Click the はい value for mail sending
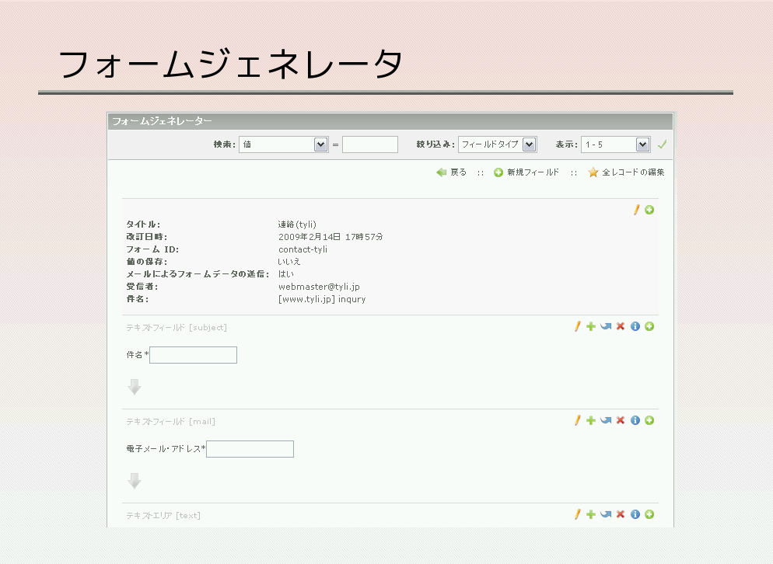This screenshot has width=773, height=564. [x=286, y=274]
